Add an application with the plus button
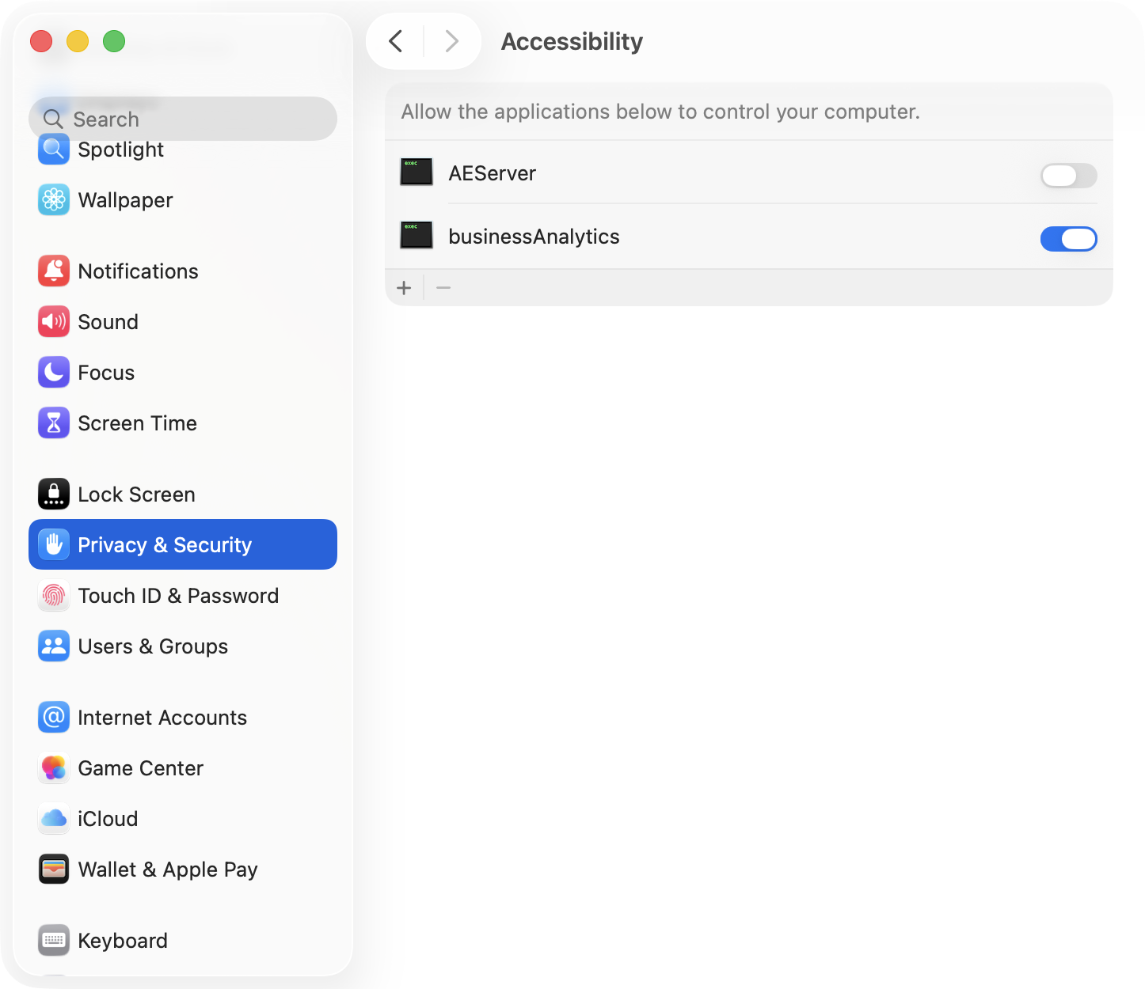1145x989 pixels. point(404,288)
